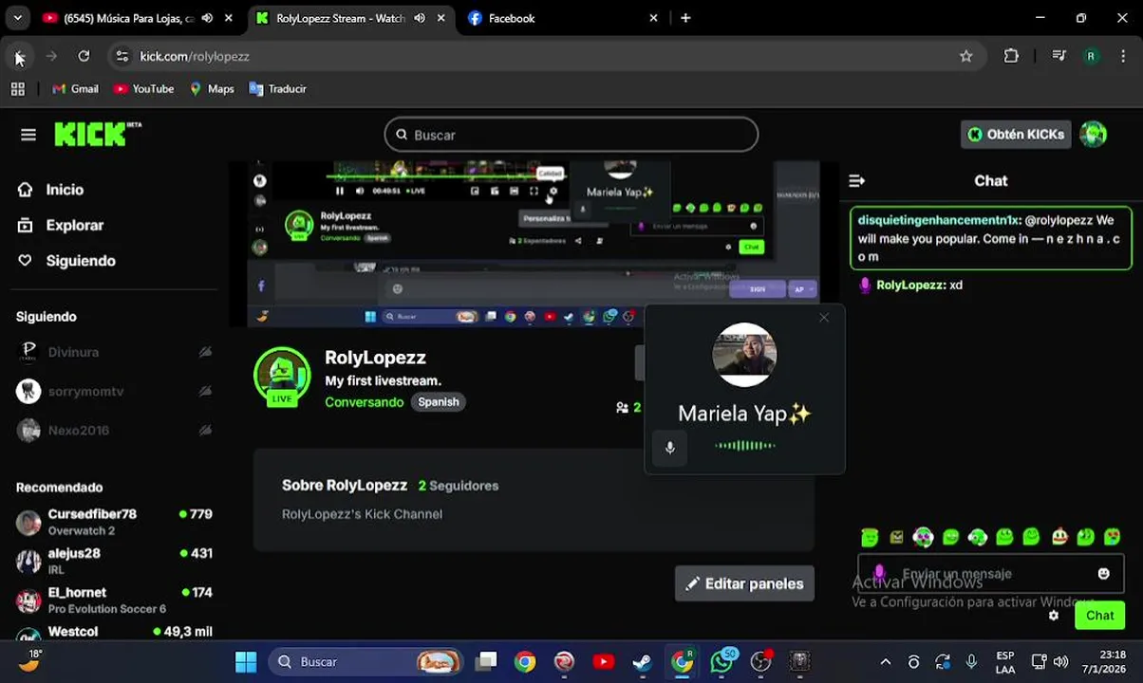Open the Gmail bookmark
The image size is (1143, 683).
coord(75,88)
